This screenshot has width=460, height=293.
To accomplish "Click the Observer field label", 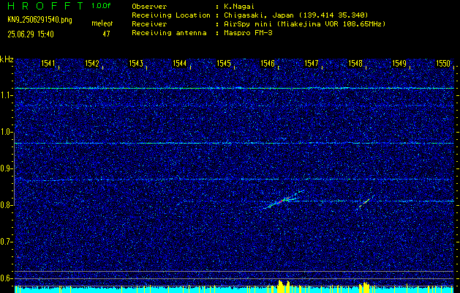I will (x=149, y=7).
